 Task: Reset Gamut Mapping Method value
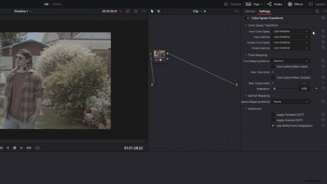point(323,101)
